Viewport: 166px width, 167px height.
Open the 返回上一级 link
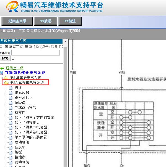[x=14, y=68]
